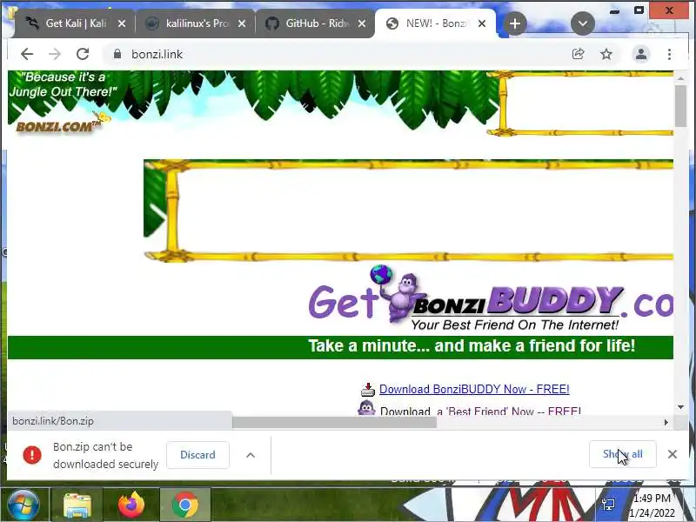Image resolution: width=696 pixels, height=522 pixels.
Task: Click the horizontal scrollbar thumb
Action: [x=334, y=423]
